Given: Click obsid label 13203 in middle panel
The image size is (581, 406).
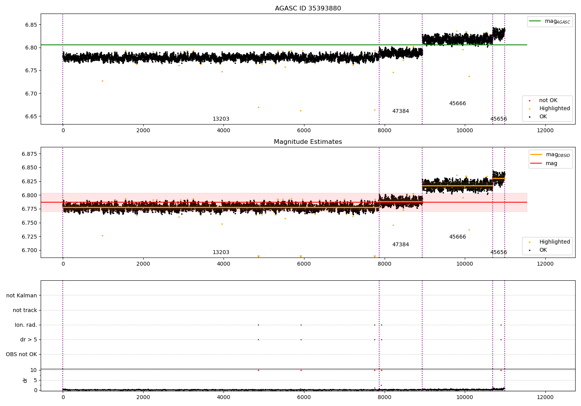Looking at the screenshot, I should coord(221,252).
